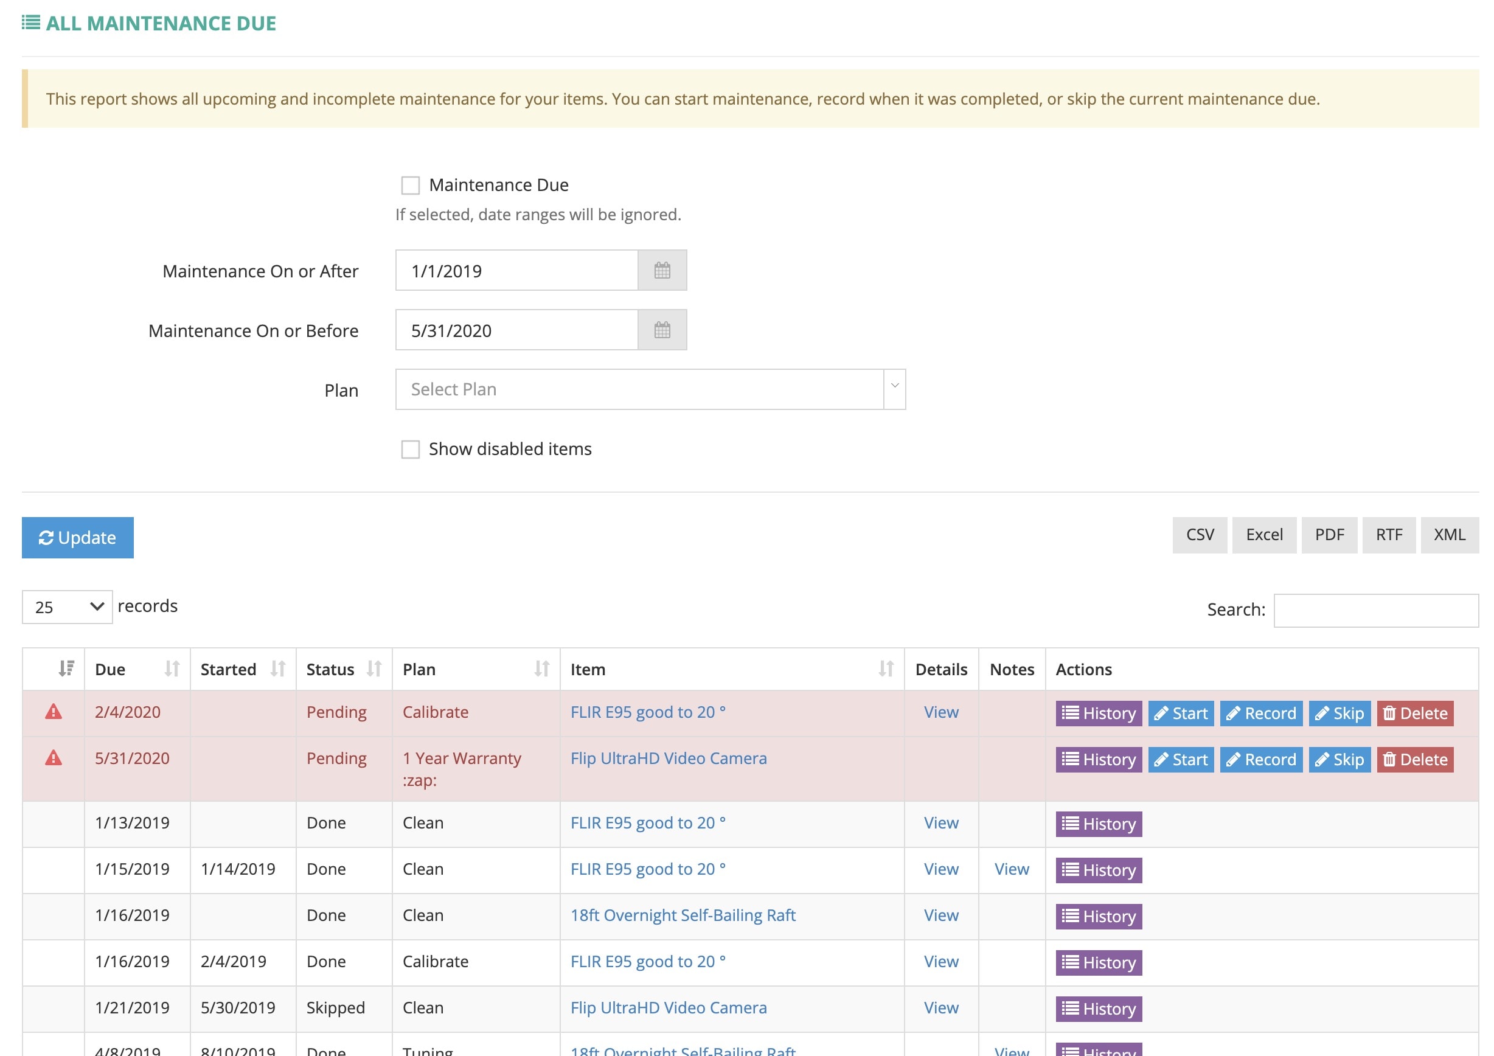
Task: Export the report as PDF
Action: (1329, 535)
